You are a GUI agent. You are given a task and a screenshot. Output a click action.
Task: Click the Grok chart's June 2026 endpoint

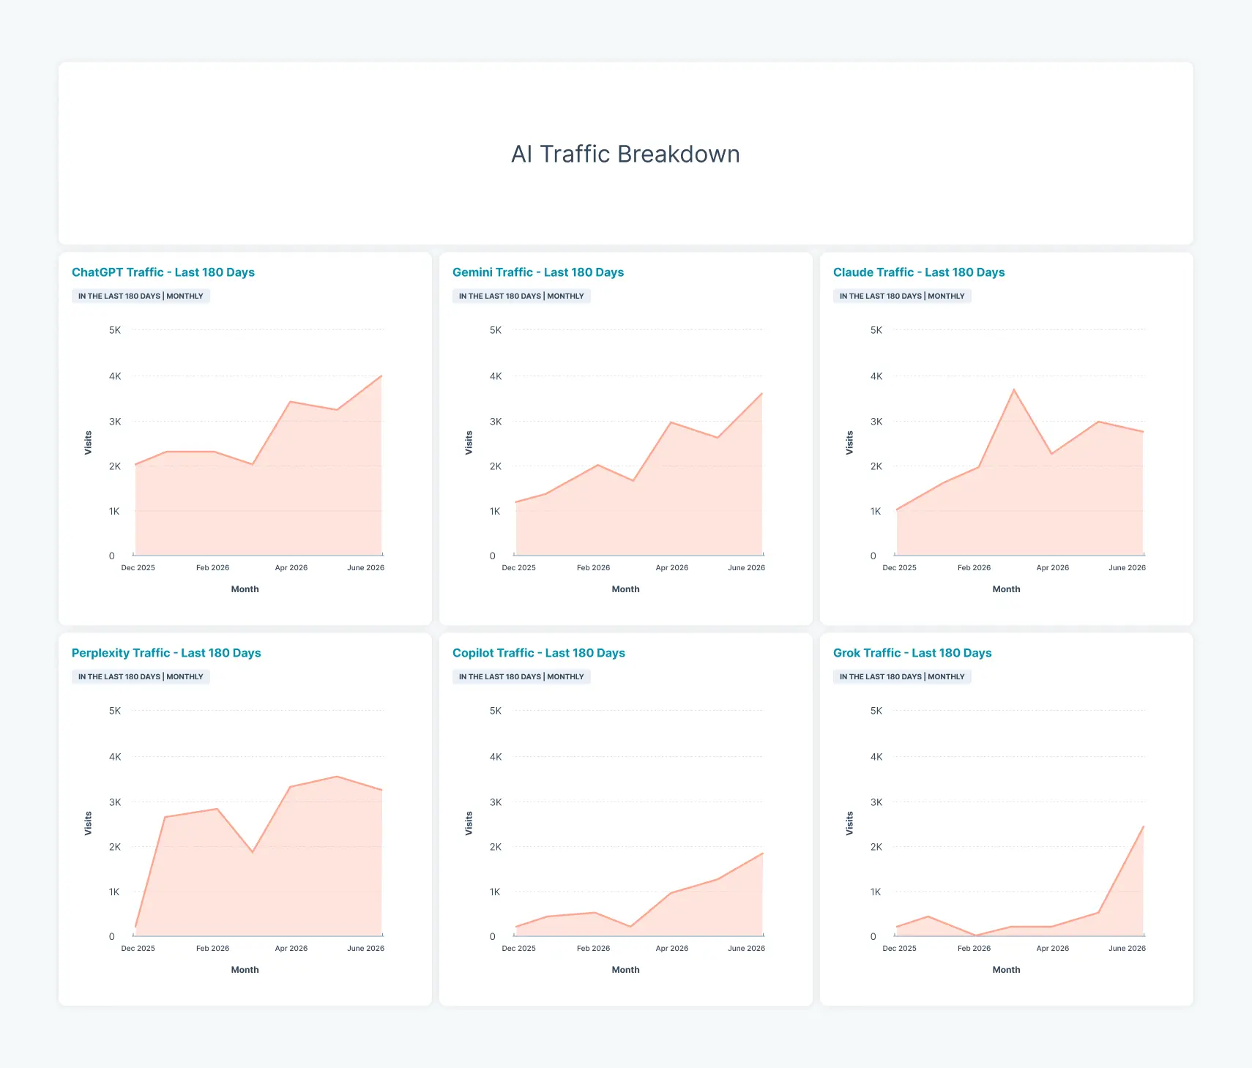point(1143,826)
